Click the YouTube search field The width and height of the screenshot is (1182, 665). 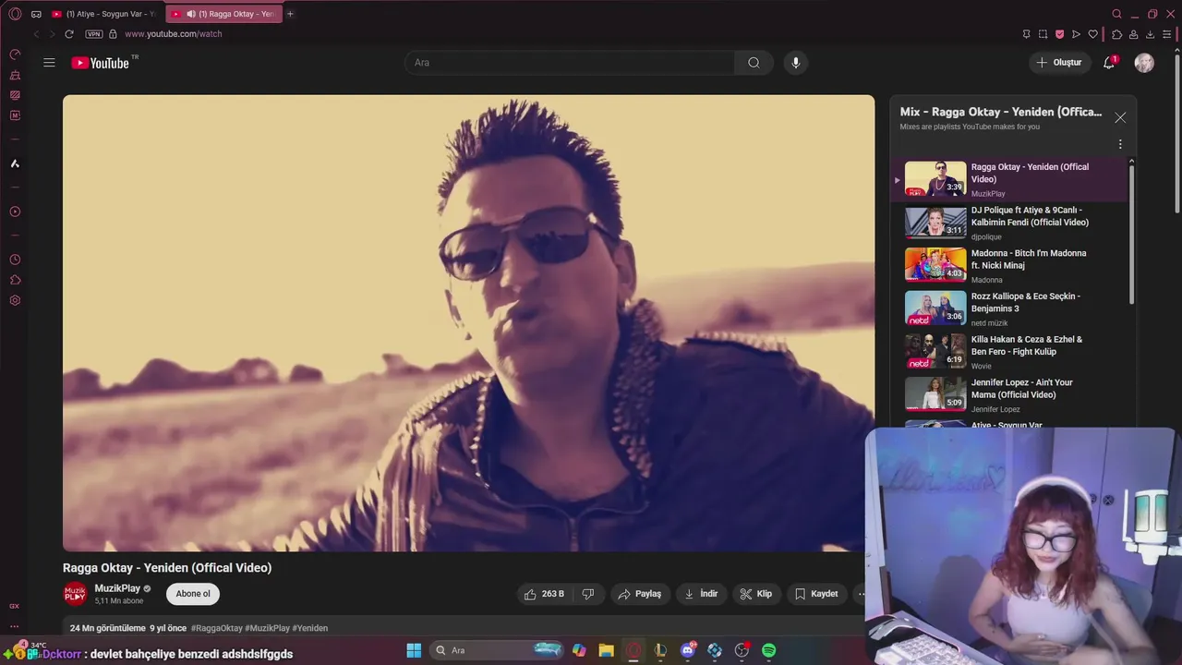click(570, 63)
